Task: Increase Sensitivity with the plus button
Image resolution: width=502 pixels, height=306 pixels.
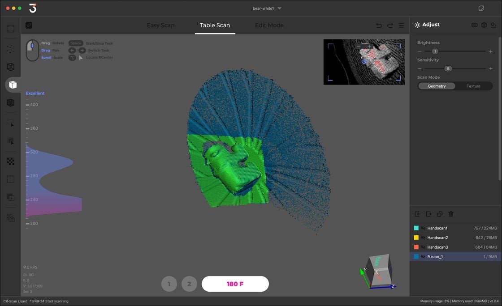Action: [491, 69]
